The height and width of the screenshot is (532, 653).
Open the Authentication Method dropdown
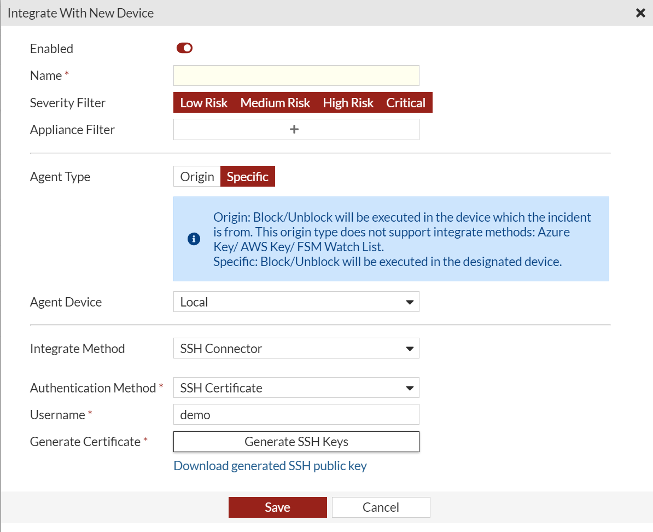[x=296, y=388]
